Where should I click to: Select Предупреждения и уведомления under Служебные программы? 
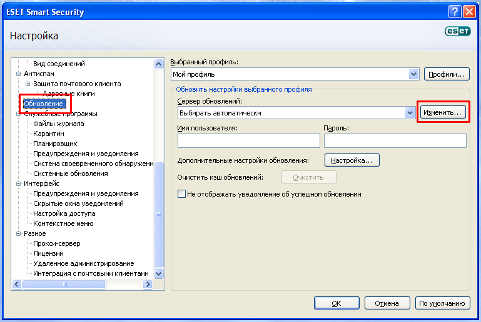(86, 154)
